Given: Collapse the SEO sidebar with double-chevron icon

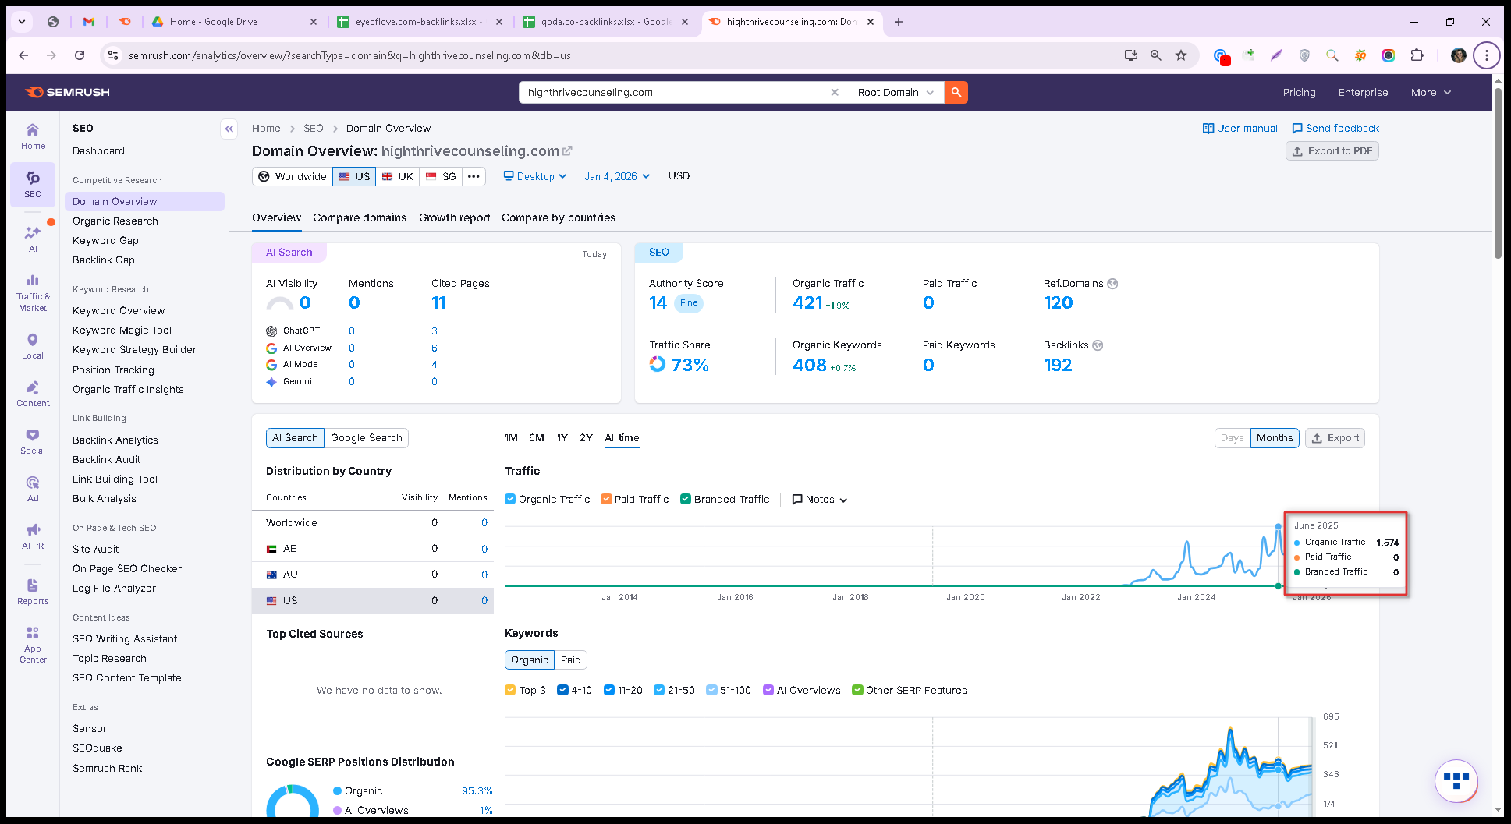Looking at the screenshot, I should coord(229,129).
